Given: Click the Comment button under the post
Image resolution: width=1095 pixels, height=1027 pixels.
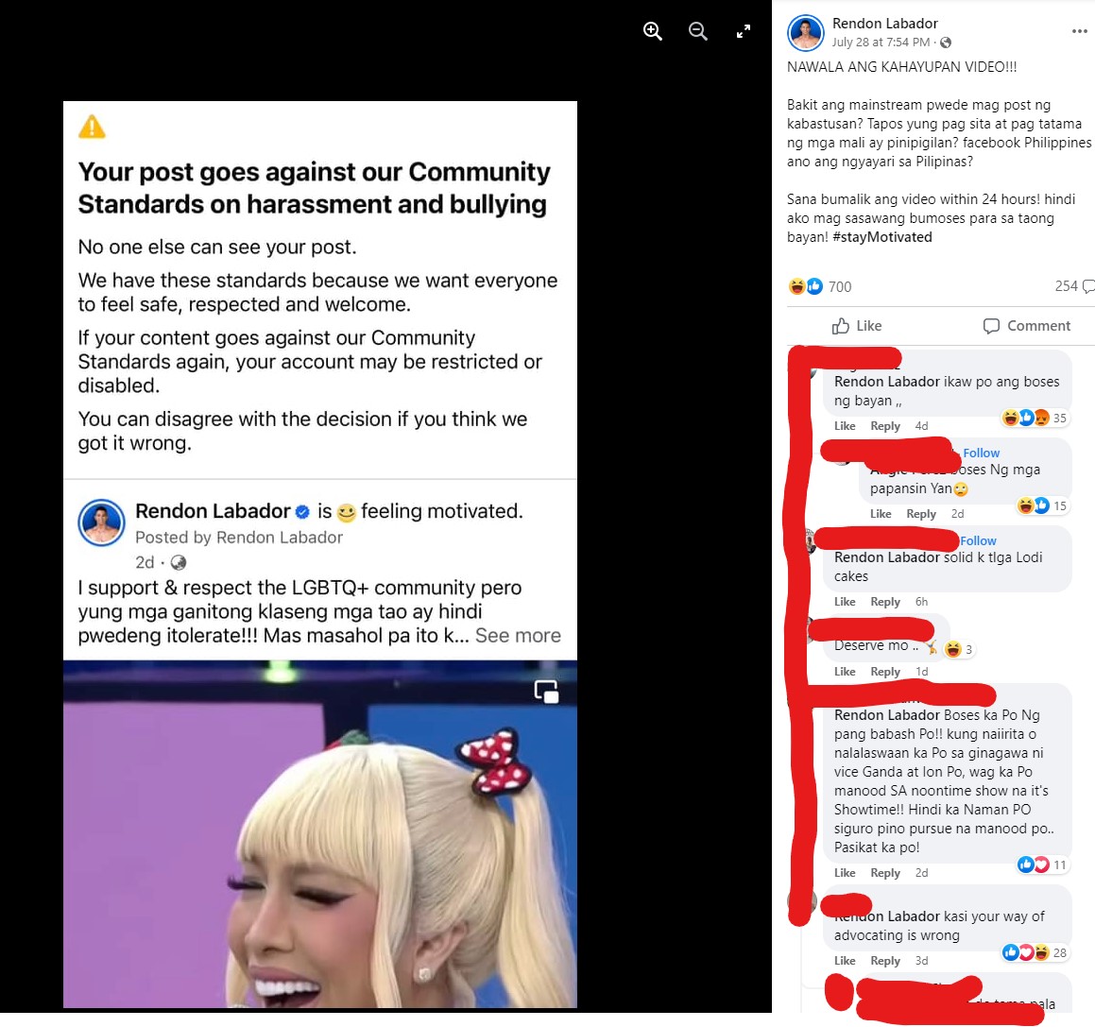Looking at the screenshot, I should [x=1027, y=326].
